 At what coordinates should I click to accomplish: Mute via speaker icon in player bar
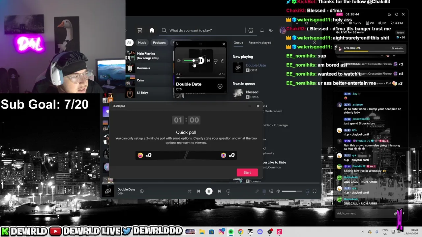pyautogui.click(x=278, y=191)
